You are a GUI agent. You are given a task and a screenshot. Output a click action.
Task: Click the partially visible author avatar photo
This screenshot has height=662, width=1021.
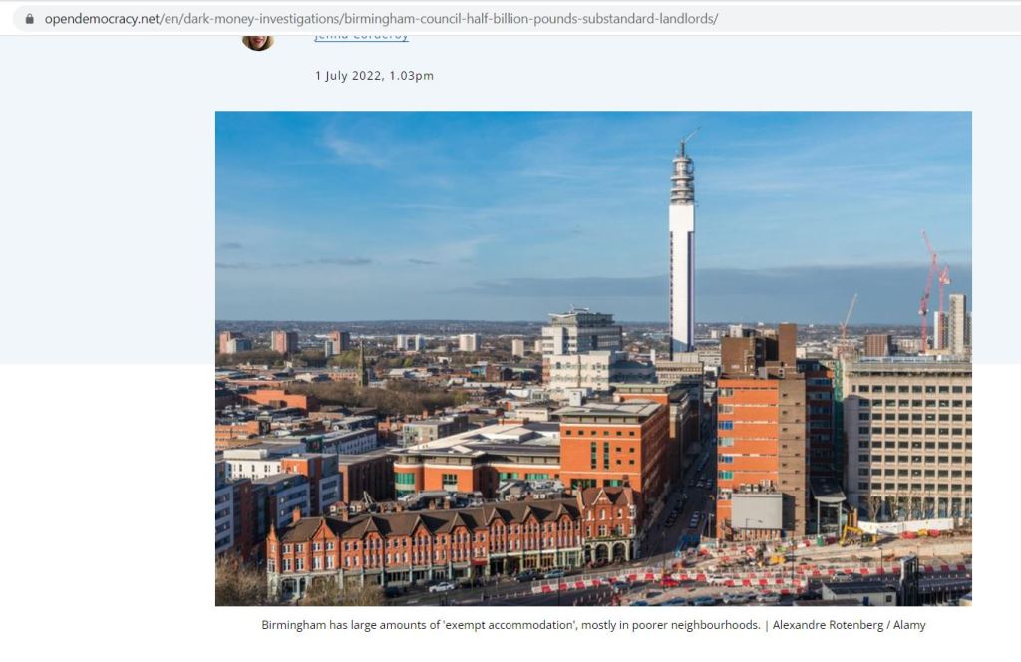point(258,42)
